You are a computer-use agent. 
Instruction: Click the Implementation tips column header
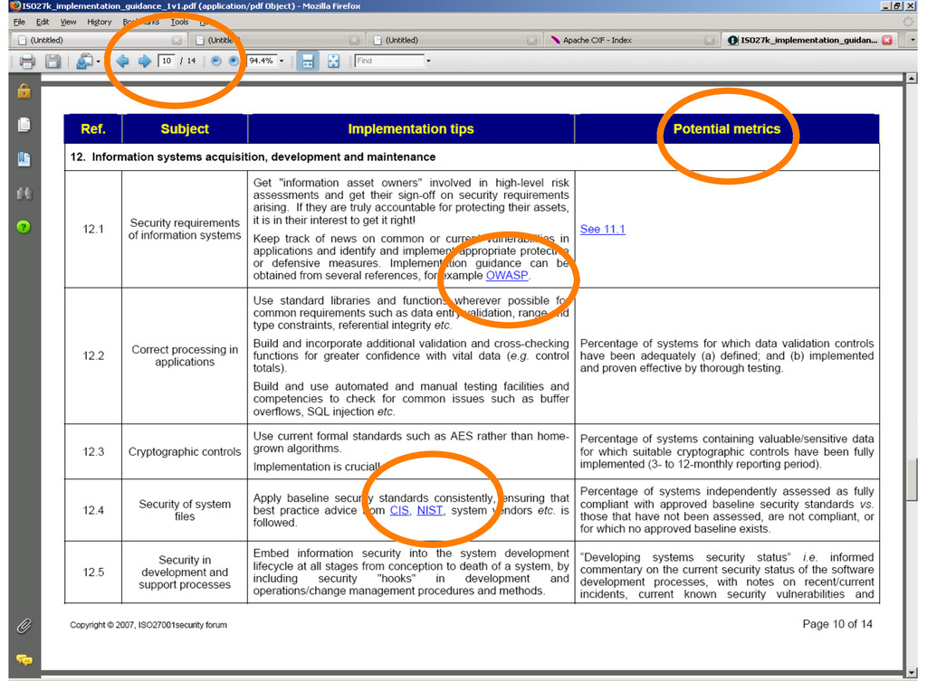coord(411,128)
